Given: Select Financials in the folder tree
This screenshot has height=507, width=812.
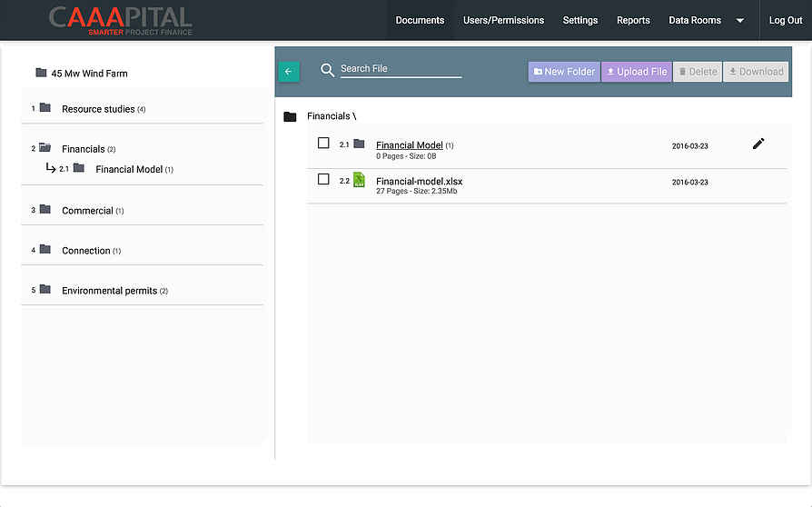Looking at the screenshot, I should 84,149.
